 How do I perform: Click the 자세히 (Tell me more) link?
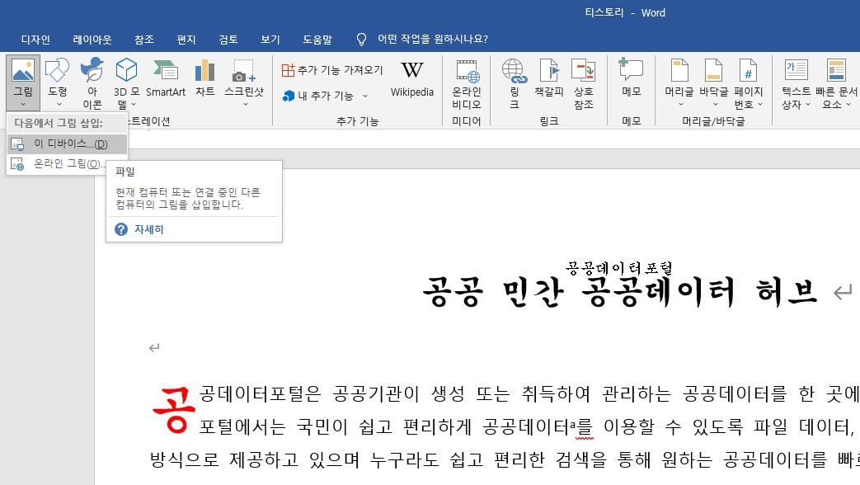149,229
